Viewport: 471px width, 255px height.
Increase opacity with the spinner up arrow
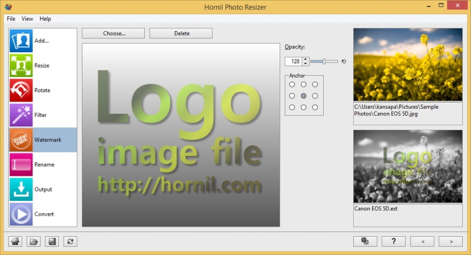(306, 59)
